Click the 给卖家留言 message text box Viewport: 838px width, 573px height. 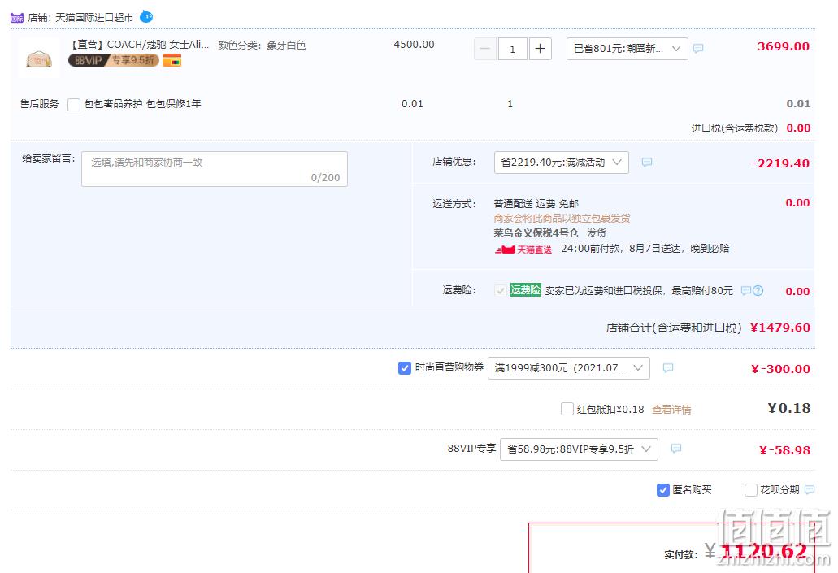(x=215, y=169)
